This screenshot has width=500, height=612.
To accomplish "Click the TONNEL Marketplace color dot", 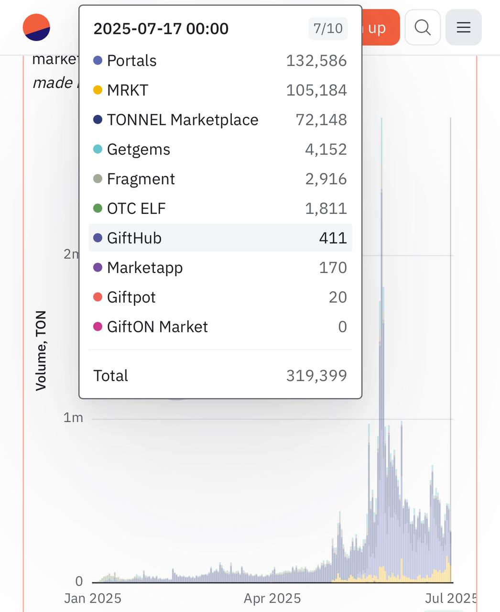I will pos(98,120).
